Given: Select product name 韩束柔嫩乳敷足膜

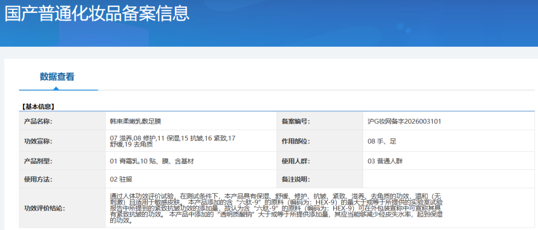Looking at the screenshot, I should (135, 121).
